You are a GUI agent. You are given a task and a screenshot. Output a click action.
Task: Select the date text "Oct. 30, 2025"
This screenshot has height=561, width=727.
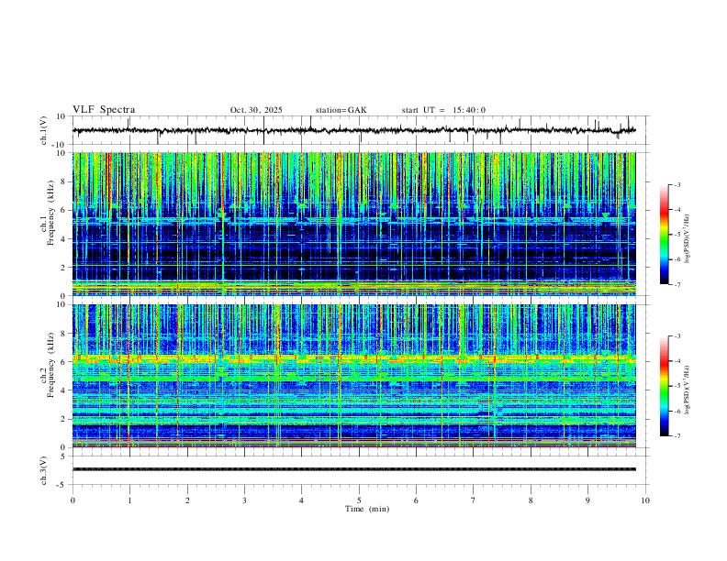point(256,110)
